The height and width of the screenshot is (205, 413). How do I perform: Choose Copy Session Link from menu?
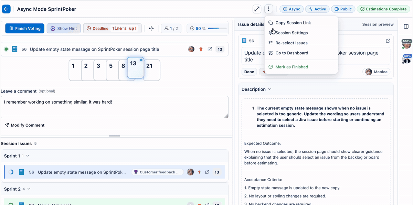tap(301, 23)
